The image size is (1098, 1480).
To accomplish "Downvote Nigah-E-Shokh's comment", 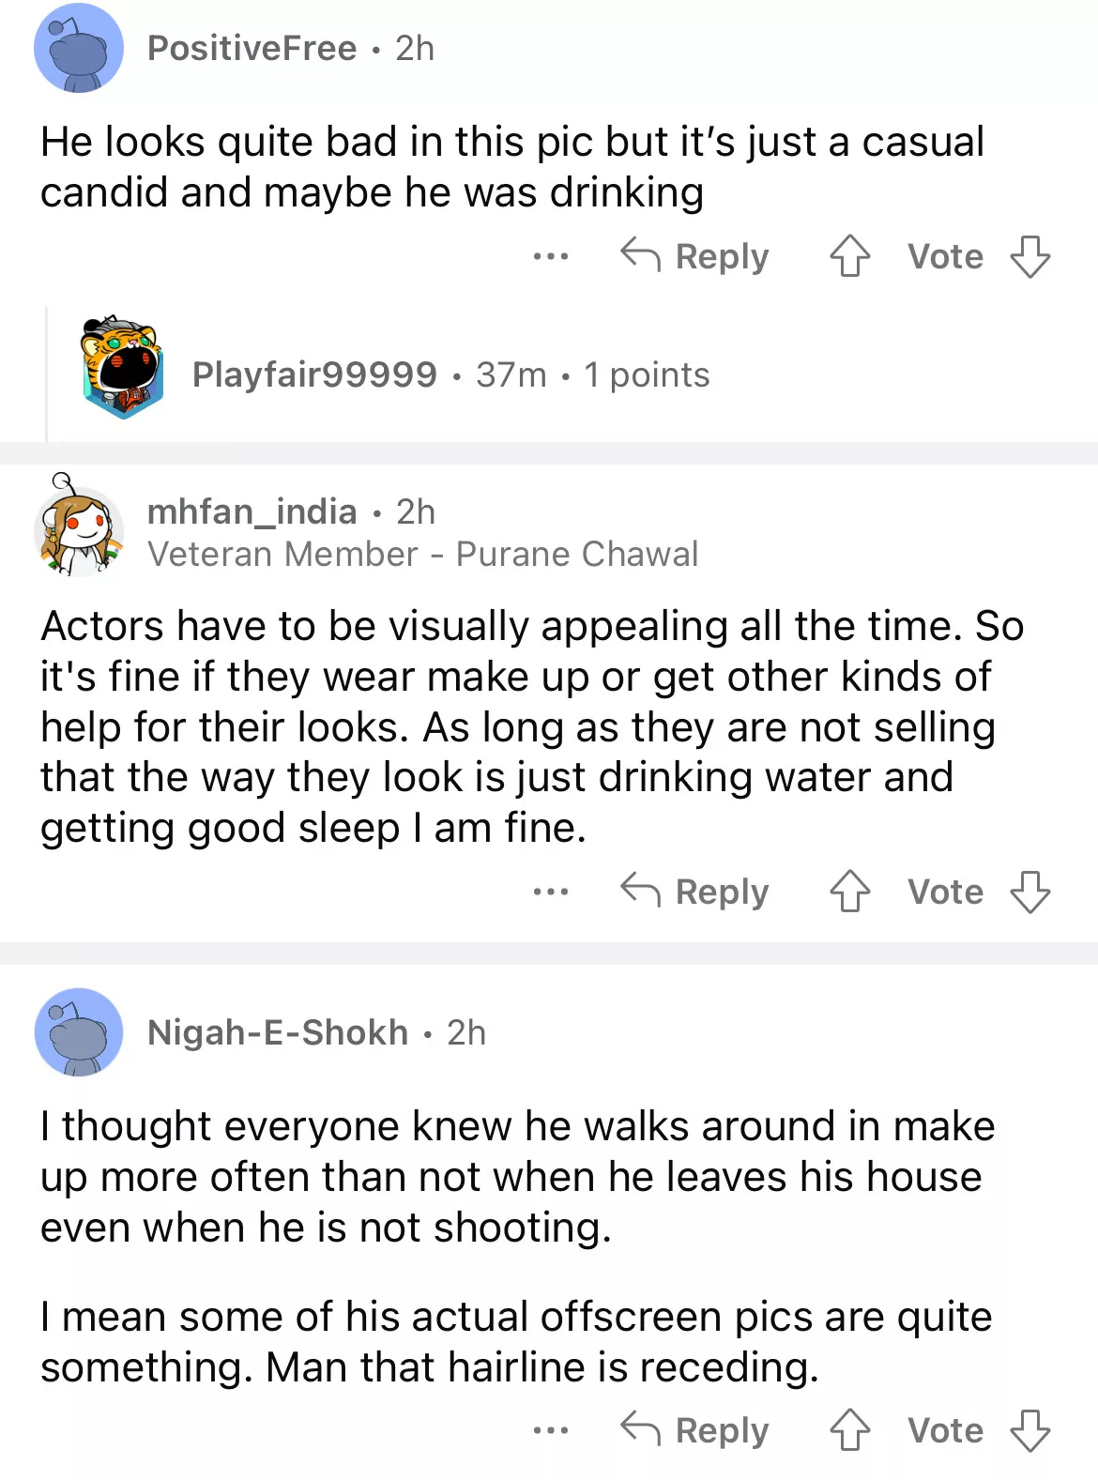I will (1029, 1429).
